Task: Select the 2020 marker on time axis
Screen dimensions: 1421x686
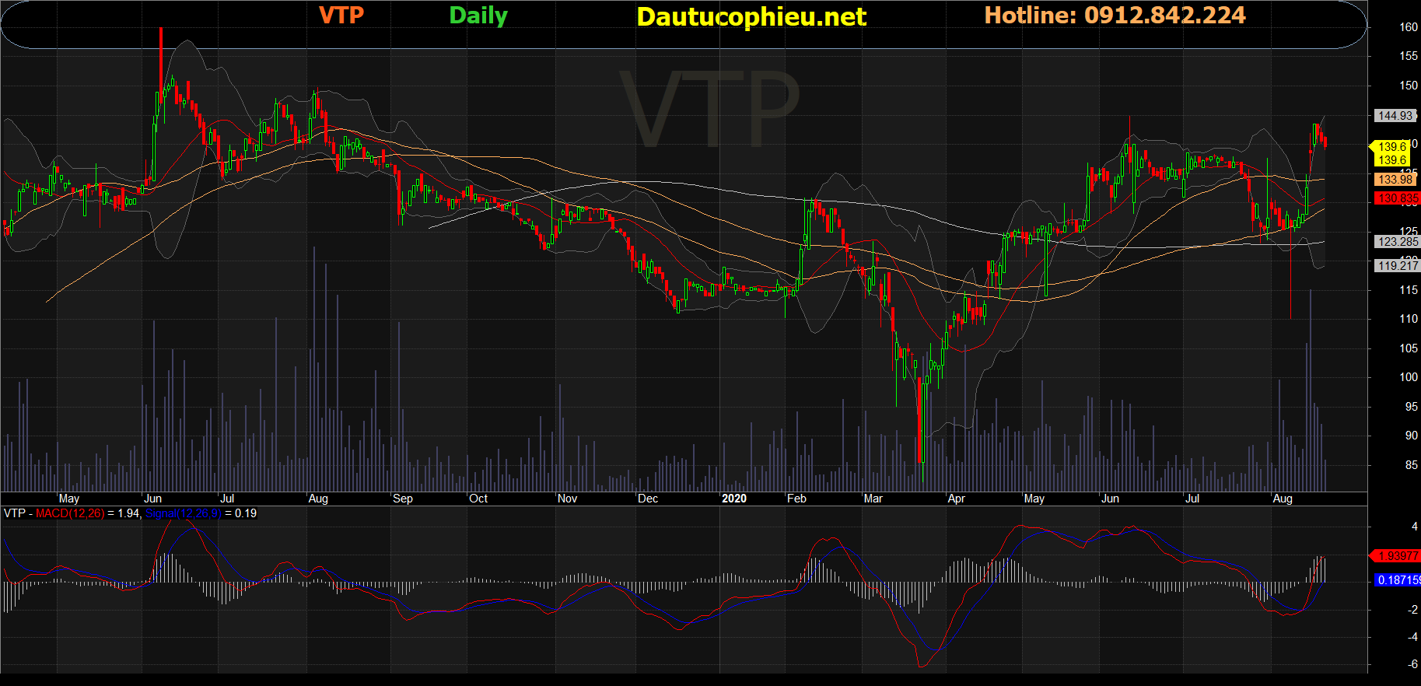Action: click(x=733, y=499)
